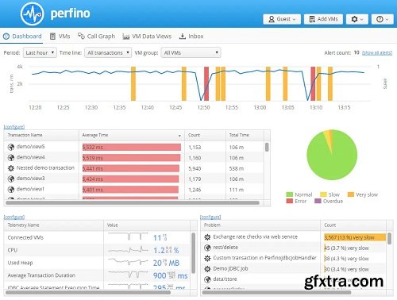The height and width of the screenshot is (300, 397).
Task: Sort by the Transaction Name column header
Action: 41,135
